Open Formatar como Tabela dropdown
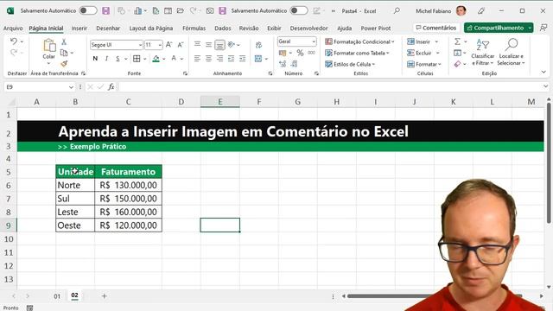Image resolution: width=553 pixels, height=311 pixels. point(357,53)
